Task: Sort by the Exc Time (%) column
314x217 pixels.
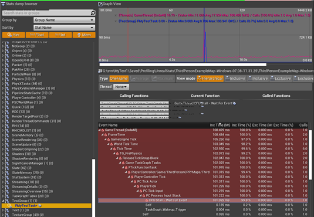Action: click(x=283, y=125)
